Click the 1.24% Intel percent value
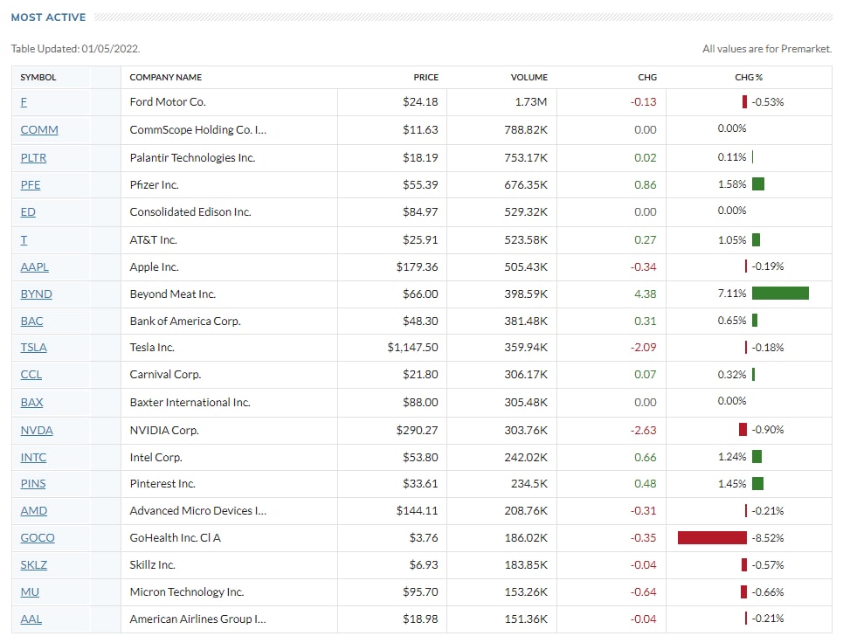 pyautogui.click(x=732, y=457)
